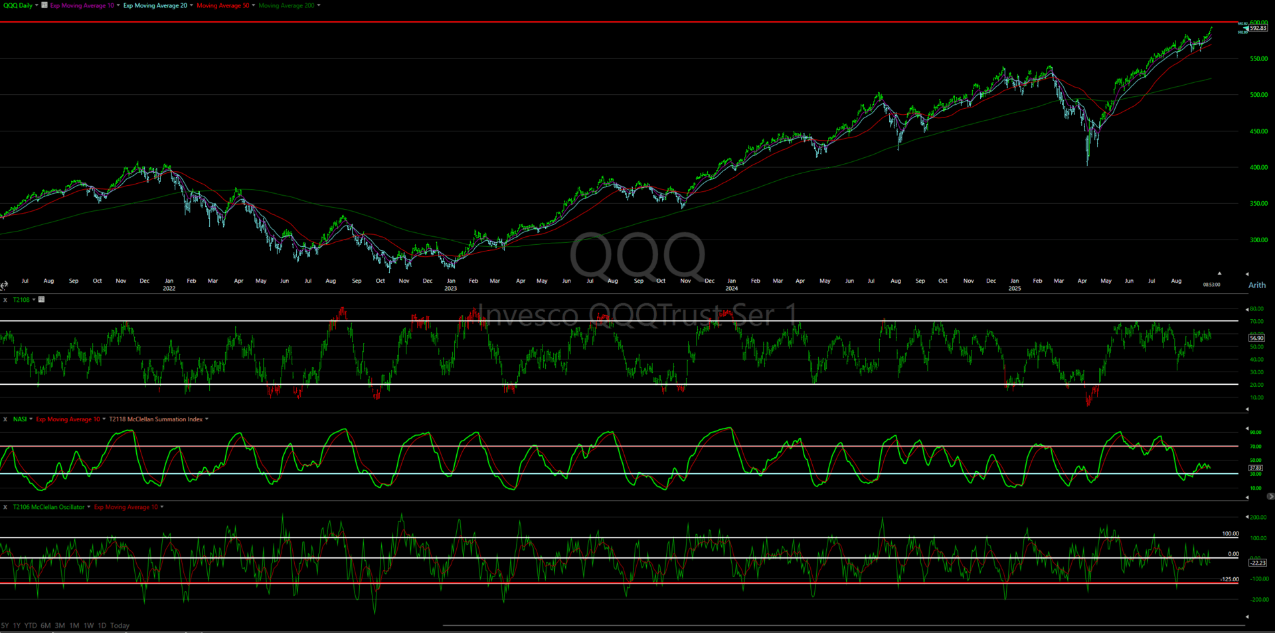Set the chart range to 5Y
The height and width of the screenshot is (633, 1275).
(x=5, y=626)
